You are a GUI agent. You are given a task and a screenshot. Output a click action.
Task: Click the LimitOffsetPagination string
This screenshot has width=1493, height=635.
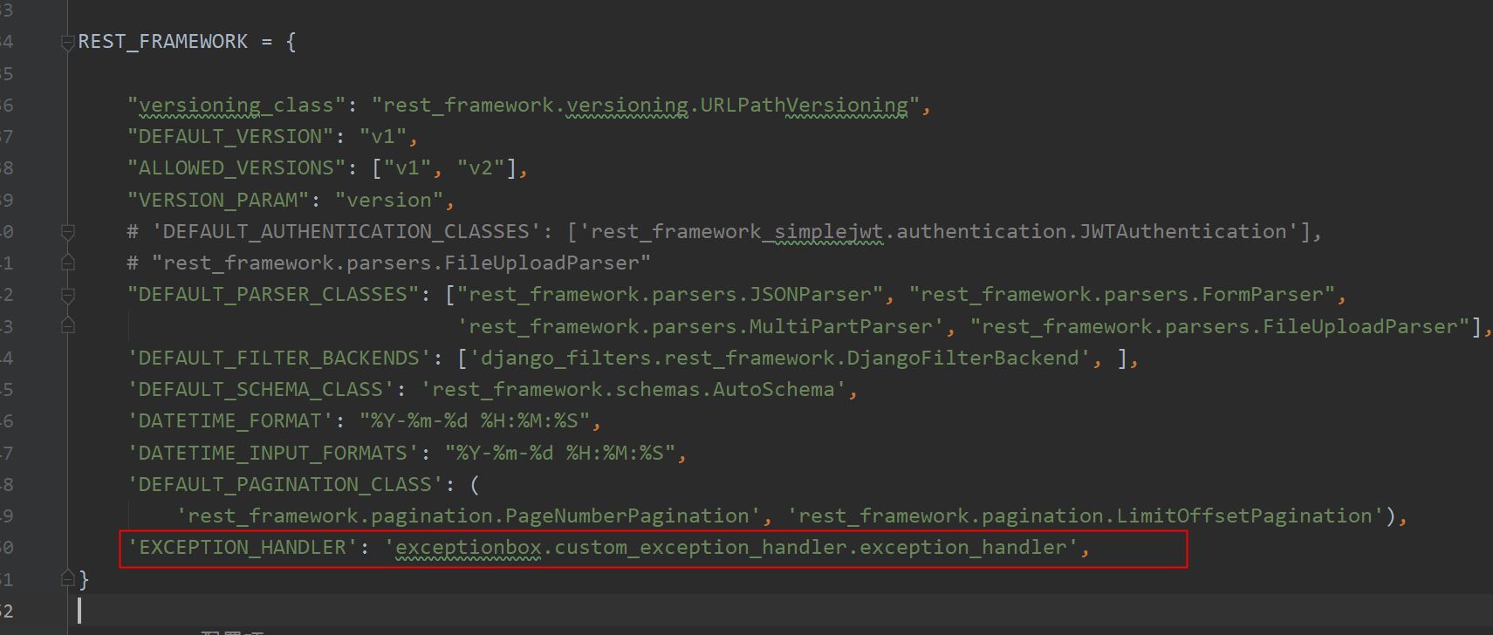click(1086, 516)
